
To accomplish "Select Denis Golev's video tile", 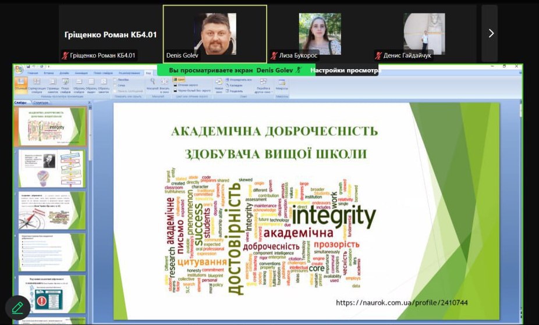I will click(215, 33).
